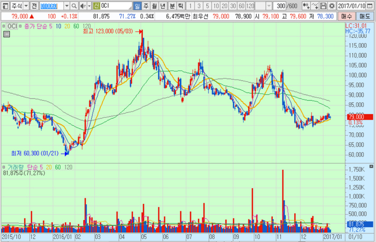Click the 매도 sell button
Screen dimensions: 376x242
pos(364,16)
